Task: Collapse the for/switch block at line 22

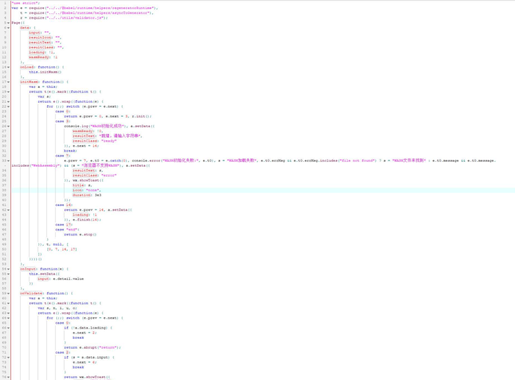Action: [x=8, y=106]
